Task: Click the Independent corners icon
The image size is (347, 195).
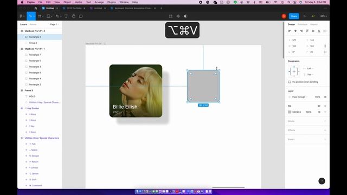Action: (325, 52)
